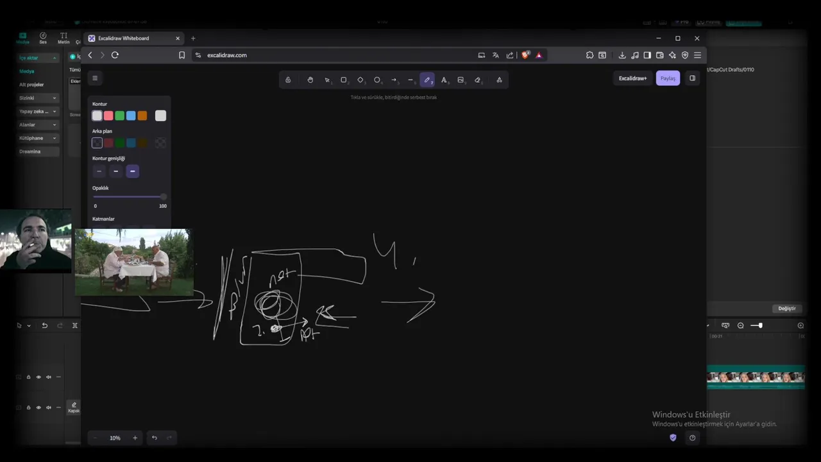Screen dimensions: 821x462
Task: Open the custom Kontur color picker swatch
Action: 160,116
